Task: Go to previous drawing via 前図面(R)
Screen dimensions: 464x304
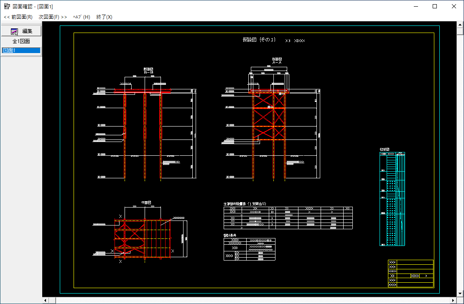Action: [18, 17]
